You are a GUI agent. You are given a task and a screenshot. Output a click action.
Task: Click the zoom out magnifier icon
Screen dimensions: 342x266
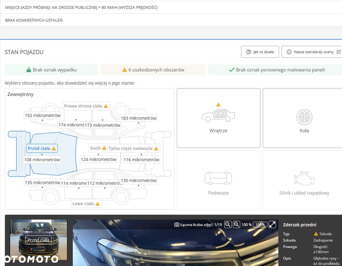click(x=228, y=224)
